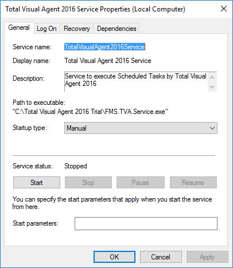Screen dimensions: 233x268
Task: Click the disabled Resume button
Action: pos(193,183)
